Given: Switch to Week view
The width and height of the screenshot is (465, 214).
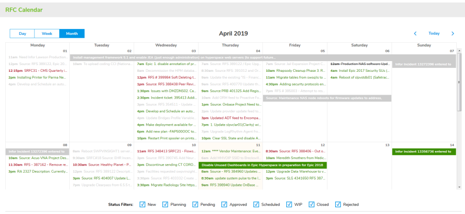Looking at the screenshot, I should pyautogui.click(x=47, y=33).
